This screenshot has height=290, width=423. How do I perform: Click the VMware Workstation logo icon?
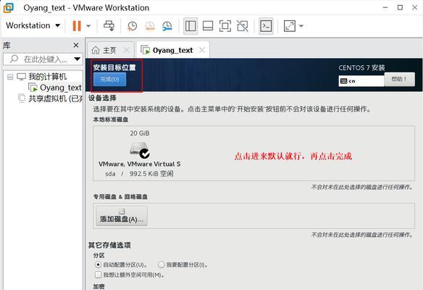coord(9,7)
